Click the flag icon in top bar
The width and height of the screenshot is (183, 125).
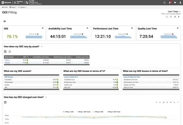pyautogui.click(x=175, y=3)
